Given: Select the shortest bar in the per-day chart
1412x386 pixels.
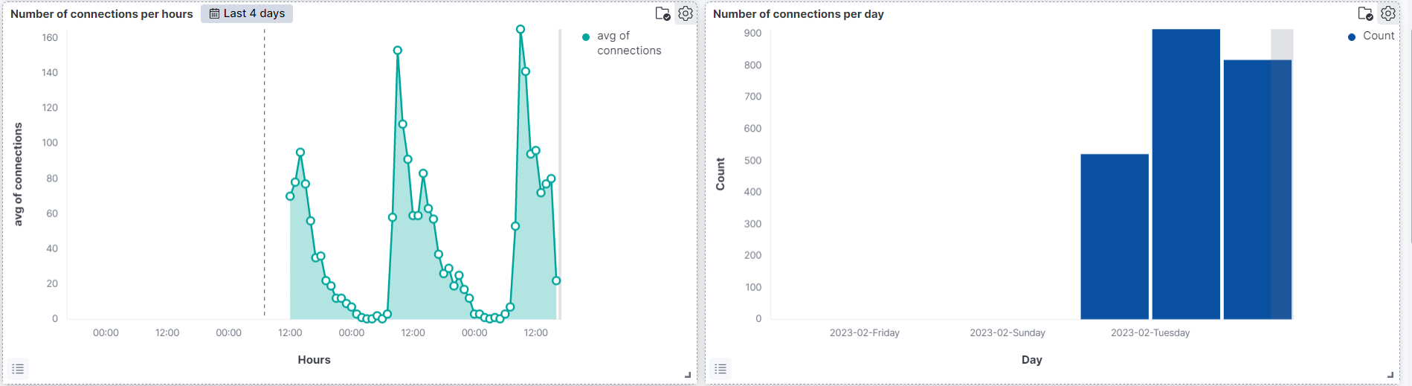Looking at the screenshot, I should click(1114, 237).
